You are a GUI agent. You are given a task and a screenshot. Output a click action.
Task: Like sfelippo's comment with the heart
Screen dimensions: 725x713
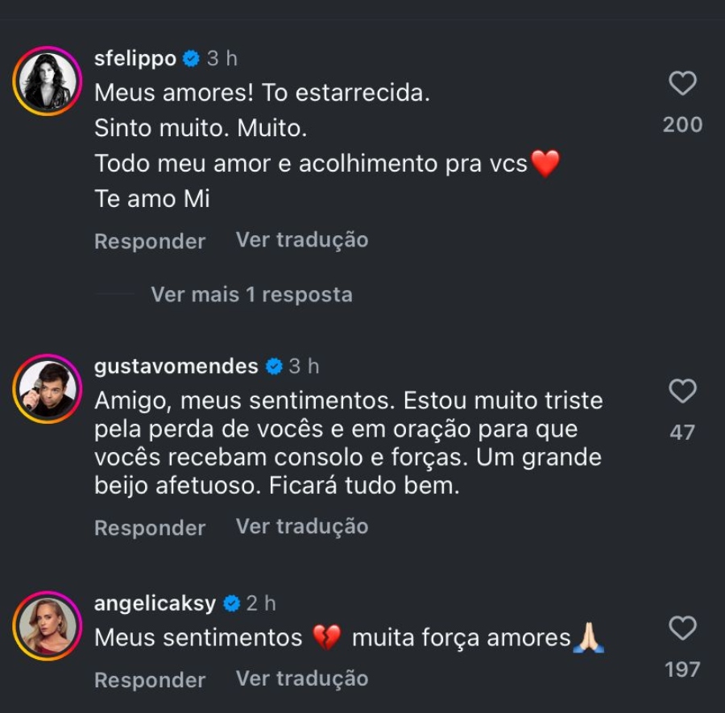click(x=682, y=83)
